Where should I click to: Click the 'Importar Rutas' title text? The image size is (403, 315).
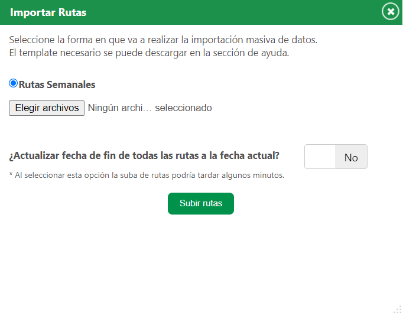pyautogui.click(x=48, y=12)
